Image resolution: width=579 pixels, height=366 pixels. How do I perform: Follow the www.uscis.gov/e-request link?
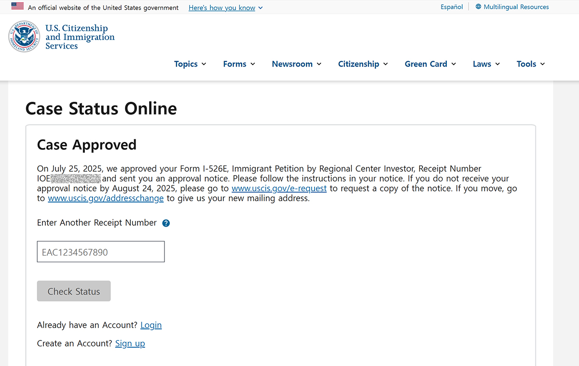(x=279, y=189)
